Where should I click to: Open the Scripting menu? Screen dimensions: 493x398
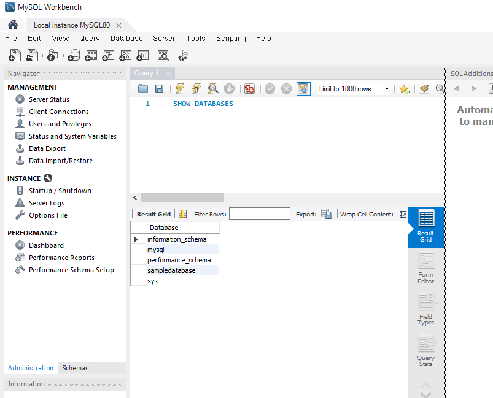pyautogui.click(x=231, y=38)
